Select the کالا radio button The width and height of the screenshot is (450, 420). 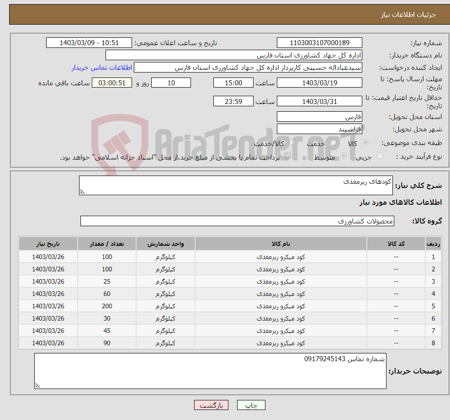tap(365, 142)
